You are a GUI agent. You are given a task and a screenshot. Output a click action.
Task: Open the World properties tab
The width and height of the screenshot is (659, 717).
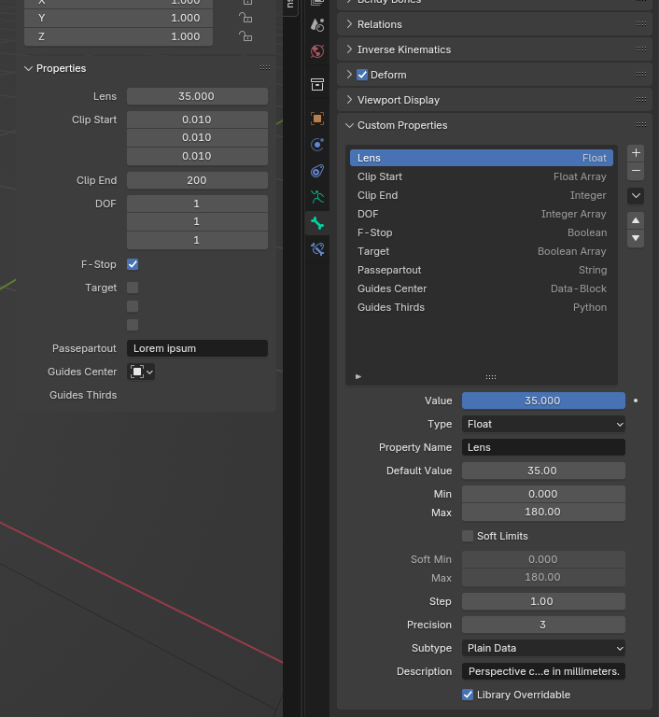coord(317,51)
